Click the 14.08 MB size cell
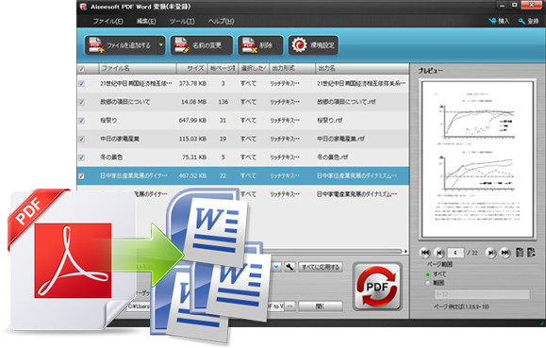 [x=193, y=102]
